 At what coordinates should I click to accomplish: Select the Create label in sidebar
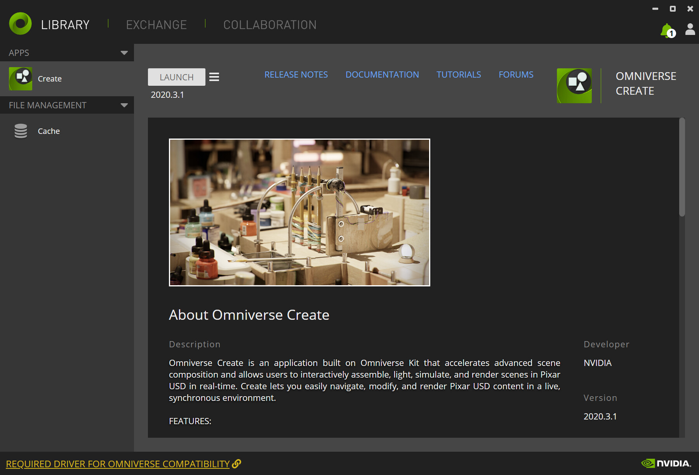50,79
